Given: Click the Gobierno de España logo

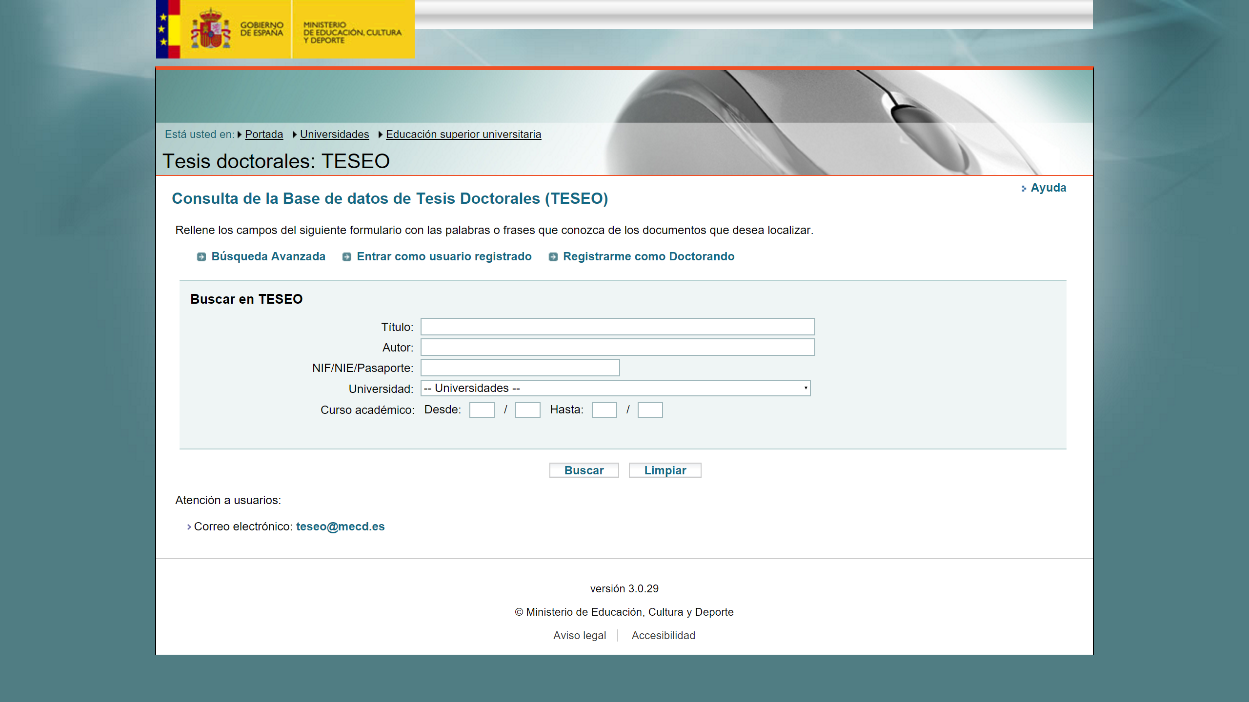Looking at the screenshot, I should [x=223, y=29].
